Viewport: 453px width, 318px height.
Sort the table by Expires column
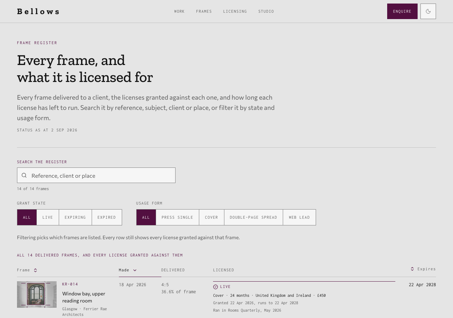(x=423, y=269)
